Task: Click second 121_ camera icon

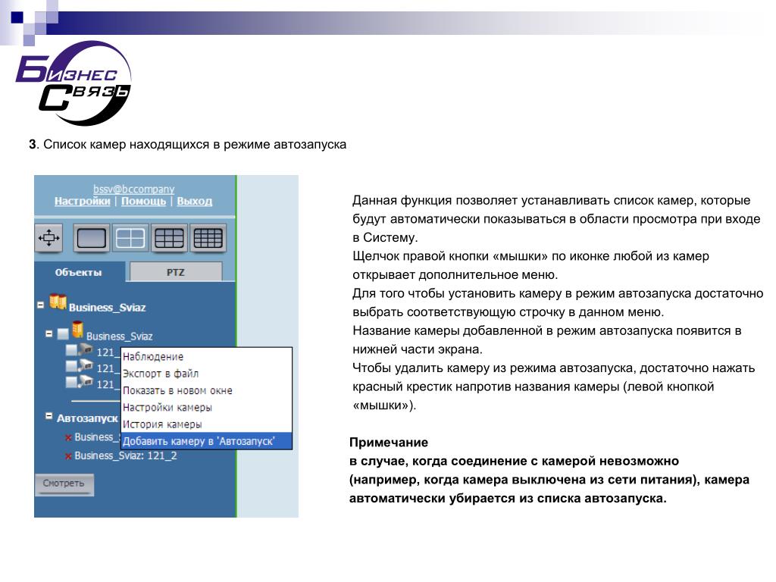Action: point(86,366)
